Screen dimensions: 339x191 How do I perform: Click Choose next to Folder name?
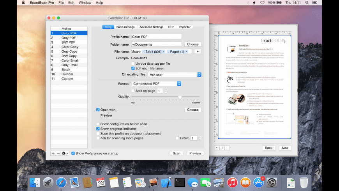[x=192, y=44]
